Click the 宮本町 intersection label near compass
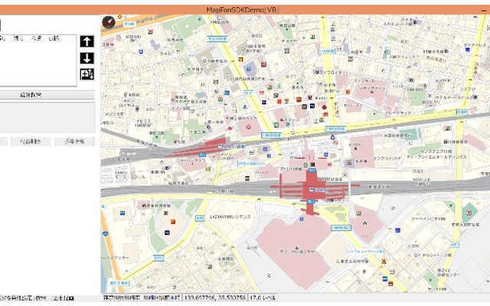 point(129,24)
